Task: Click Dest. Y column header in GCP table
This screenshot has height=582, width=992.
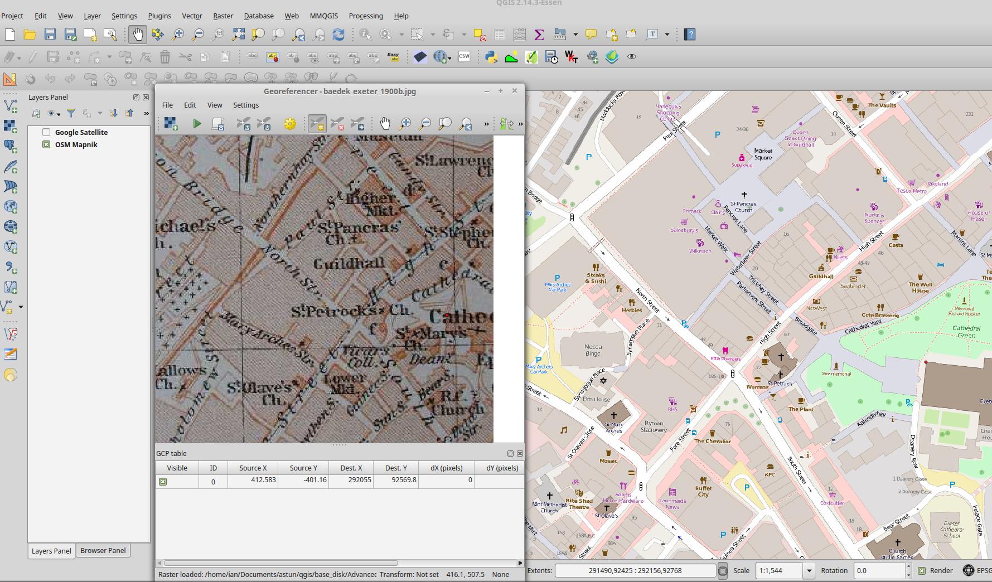Action: point(396,468)
